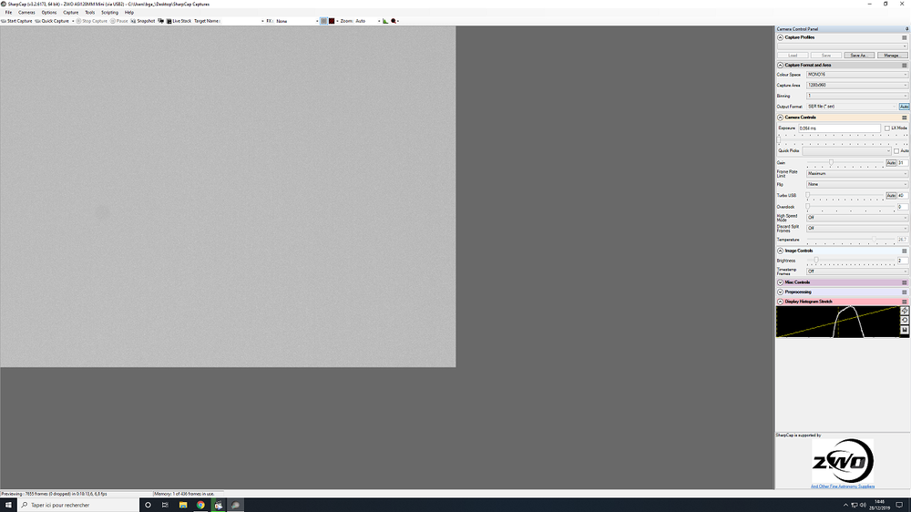Image resolution: width=911 pixels, height=512 pixels.
Task: Collapse the Camera Controls section
Action: (x=781, y=118)
